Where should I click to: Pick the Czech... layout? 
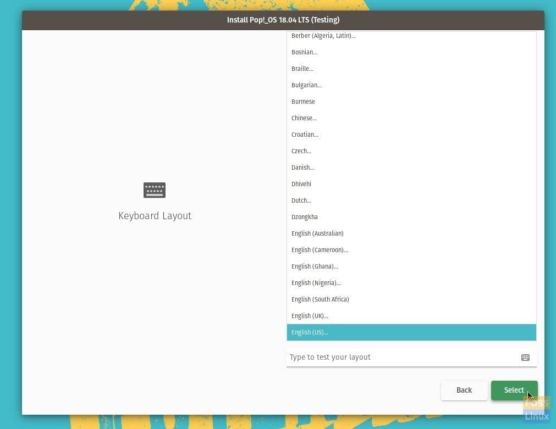(x=411, y=151)
